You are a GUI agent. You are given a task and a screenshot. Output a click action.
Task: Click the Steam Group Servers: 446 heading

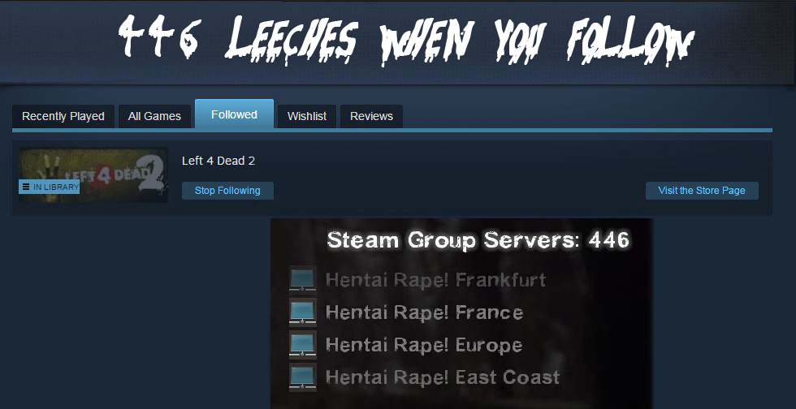(x=478, y=239)
